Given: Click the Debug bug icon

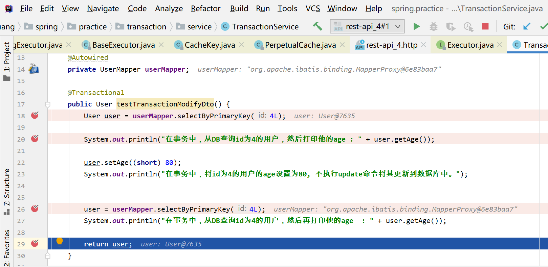Looking at the screenshot, I should click(433, 26).
